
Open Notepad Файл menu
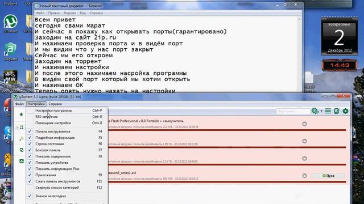coord(40,13)
